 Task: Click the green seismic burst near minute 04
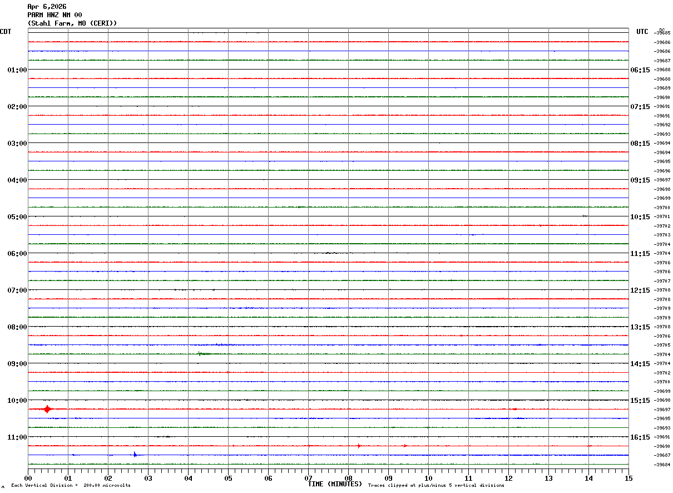[203, 353]
